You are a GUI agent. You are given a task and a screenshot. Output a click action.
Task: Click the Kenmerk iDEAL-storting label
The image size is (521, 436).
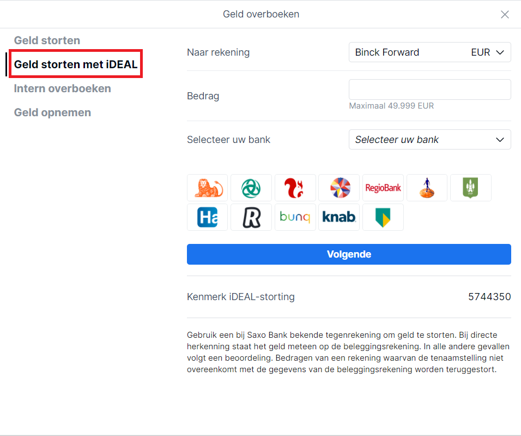[241, 296]
